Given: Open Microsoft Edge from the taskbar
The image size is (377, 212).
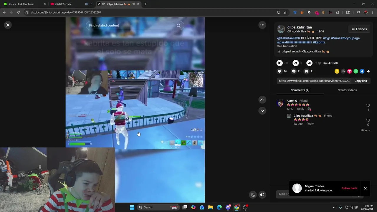Looking at the screenshot, I should (219, 207).
